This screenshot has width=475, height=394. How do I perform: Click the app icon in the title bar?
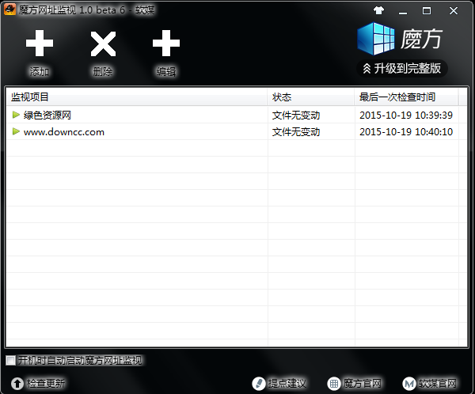pyautogui.click(x=9, y=9)
